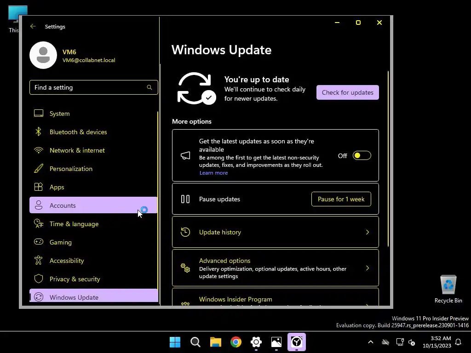Click the network icon in system tray
This screenshot has width=471, height=353.
pos(400,342)
